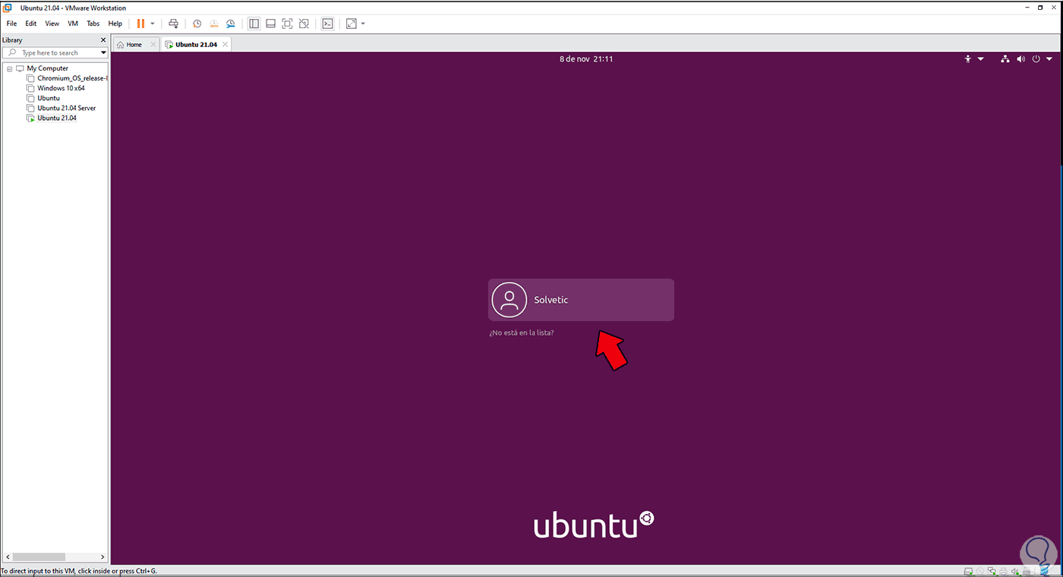Take a snapshot of this virtual machine
The width and height of the screenshot is (1063, 577).
(x=197, y=24)
